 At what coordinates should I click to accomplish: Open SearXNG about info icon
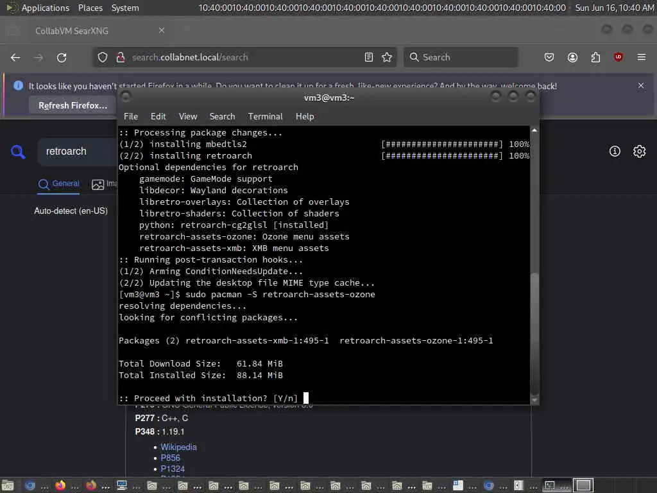615,151
